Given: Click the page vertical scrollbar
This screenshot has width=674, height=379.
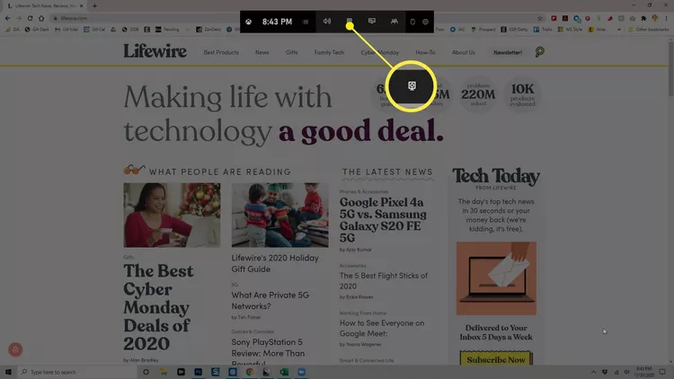Looking at the screenshot, I should [670, 69].
